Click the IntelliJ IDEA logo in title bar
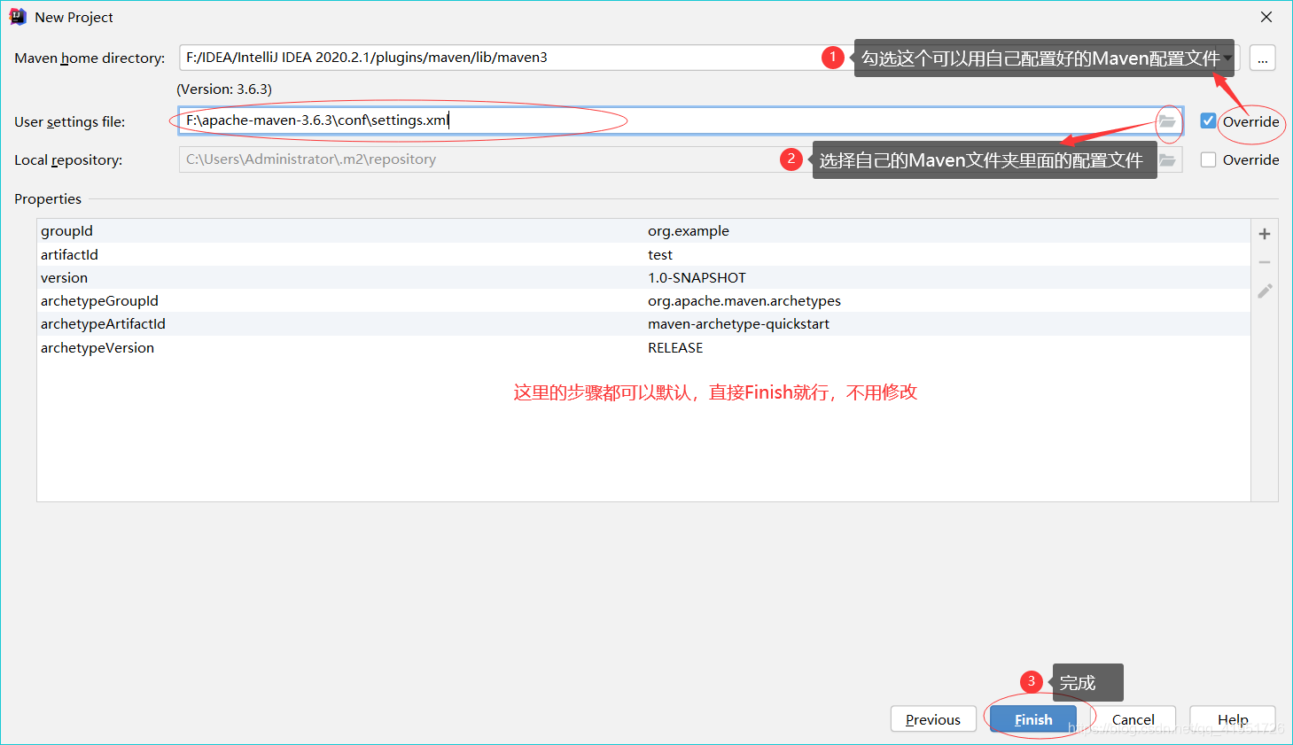1293x745 pixels. point(17,16)
